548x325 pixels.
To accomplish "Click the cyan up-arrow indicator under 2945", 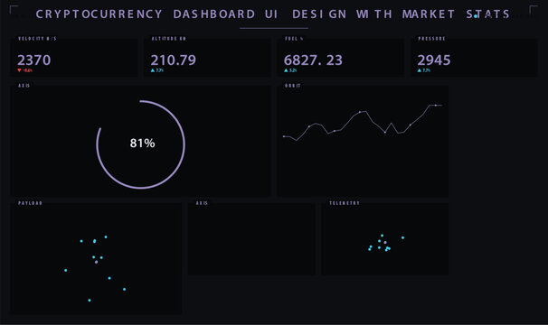I will coord(420,70).
